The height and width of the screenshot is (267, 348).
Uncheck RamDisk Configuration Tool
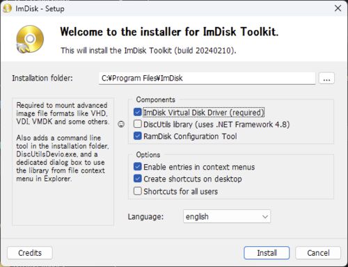[138, 136]
